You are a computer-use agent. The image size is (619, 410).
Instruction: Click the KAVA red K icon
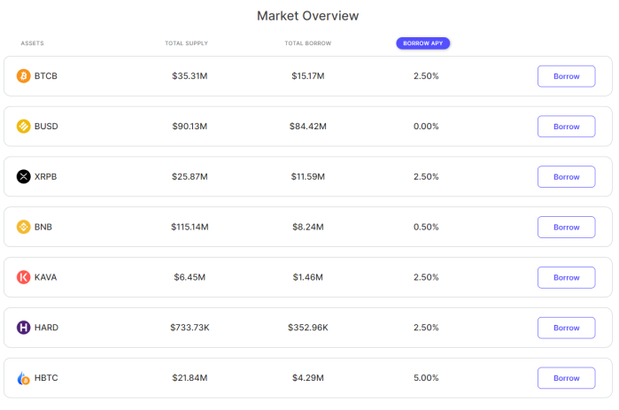tap(23, 277)
